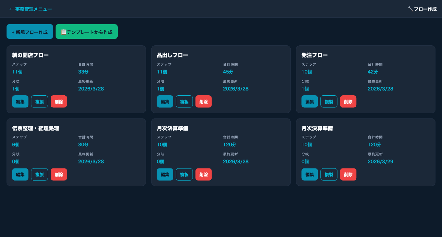The width and height of the screenshot is (442, 237).
Task: Delete the 発注フロー card
Action: [x=348, y=102]
